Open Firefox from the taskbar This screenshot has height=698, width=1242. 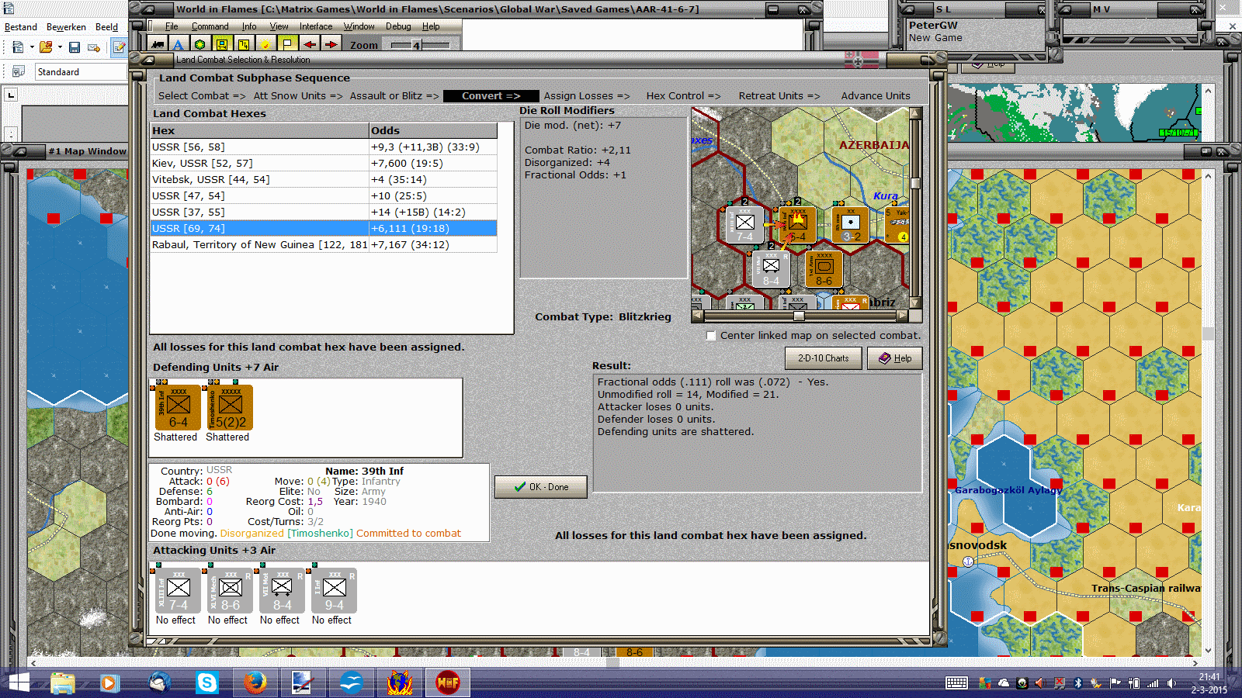tap(255, 682)
